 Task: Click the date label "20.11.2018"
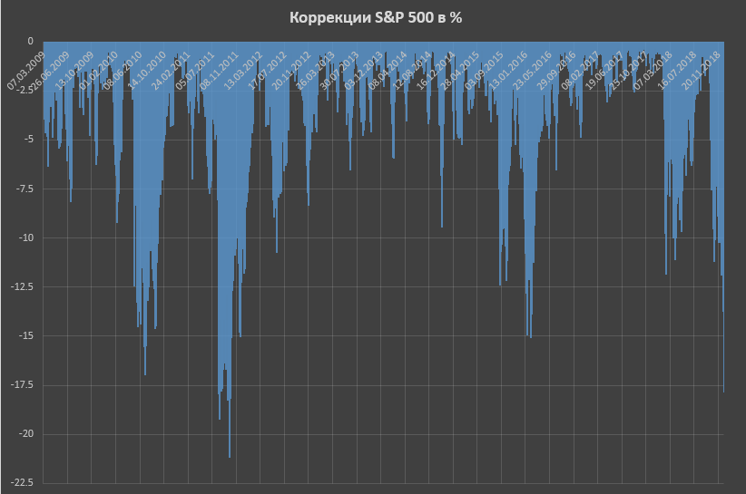(702, 71)
